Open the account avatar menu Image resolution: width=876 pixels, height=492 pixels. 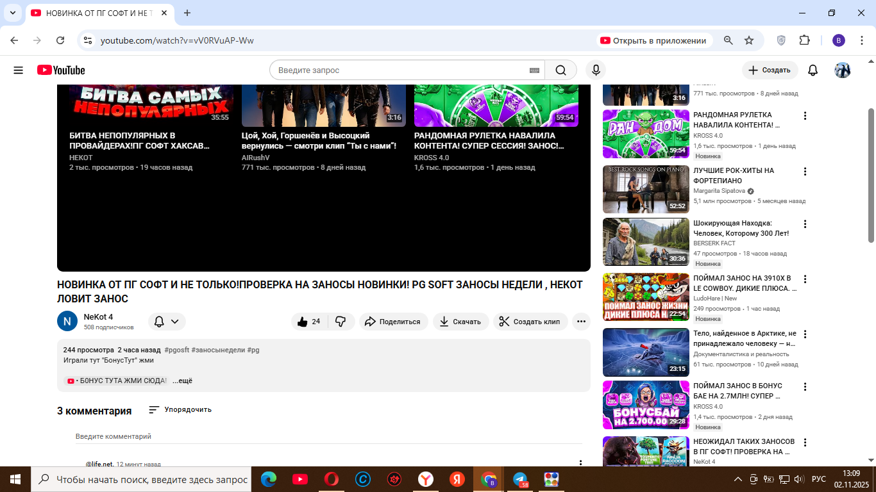point(842,70)
